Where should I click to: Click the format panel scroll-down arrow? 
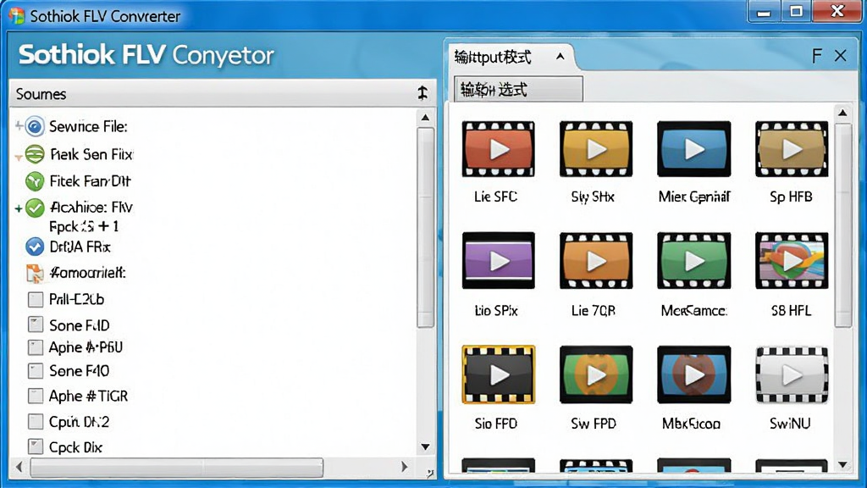coord(842,465)
